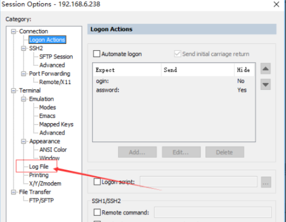This screenshot has height=222, width=286.
Task: Enable the Logon script checkbox
Action: coord(97,182)
